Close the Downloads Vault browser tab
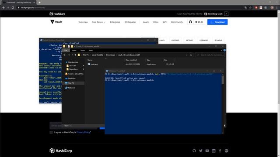 click(34, 3)
